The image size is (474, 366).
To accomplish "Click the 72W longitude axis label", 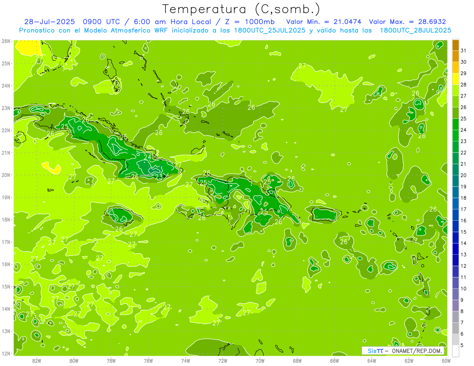I will [223, 361].
